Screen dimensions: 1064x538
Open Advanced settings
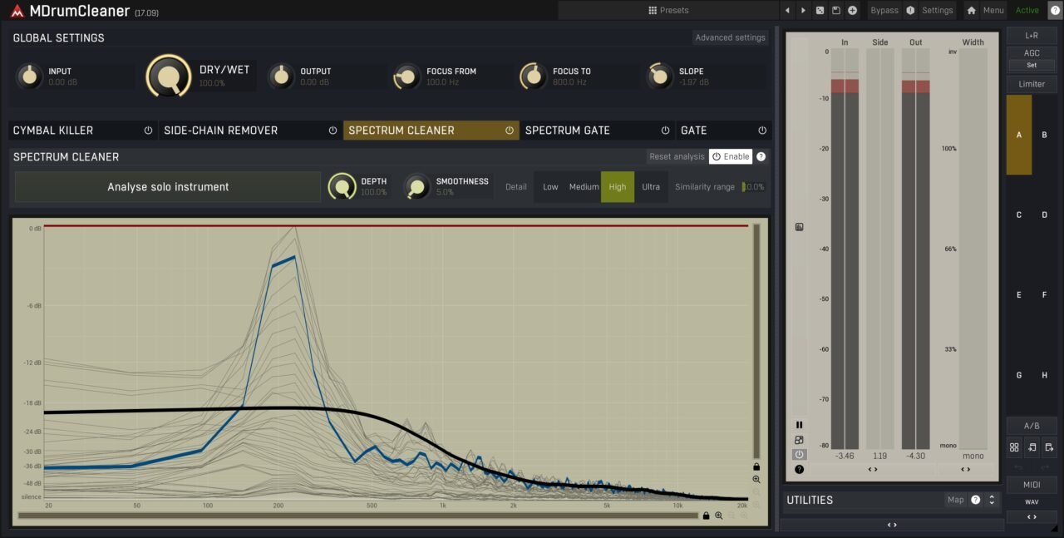(x=731, y=37)
